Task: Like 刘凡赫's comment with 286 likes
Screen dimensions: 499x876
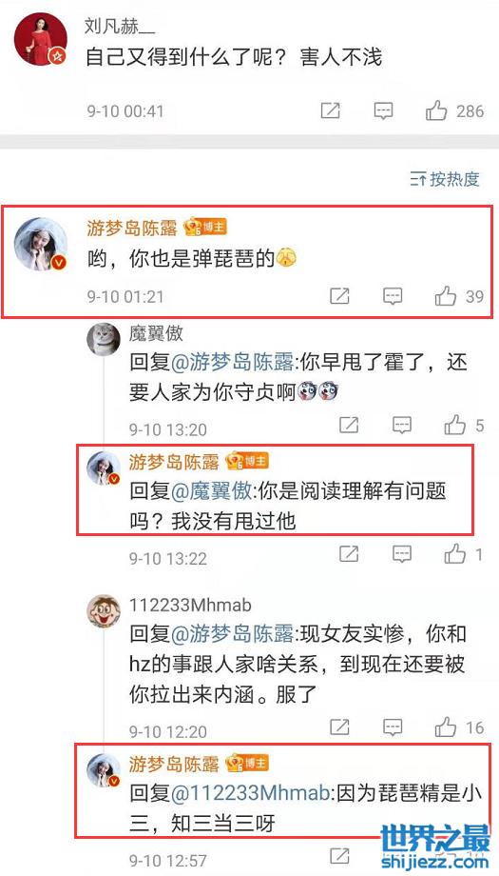Action: pyautogui.click(x=436, y=111)
